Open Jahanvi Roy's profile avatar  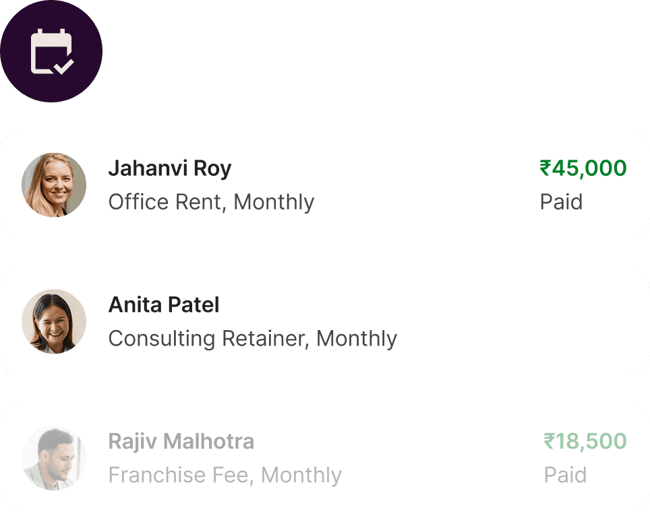pyautogui.click(x=54, y=185)
